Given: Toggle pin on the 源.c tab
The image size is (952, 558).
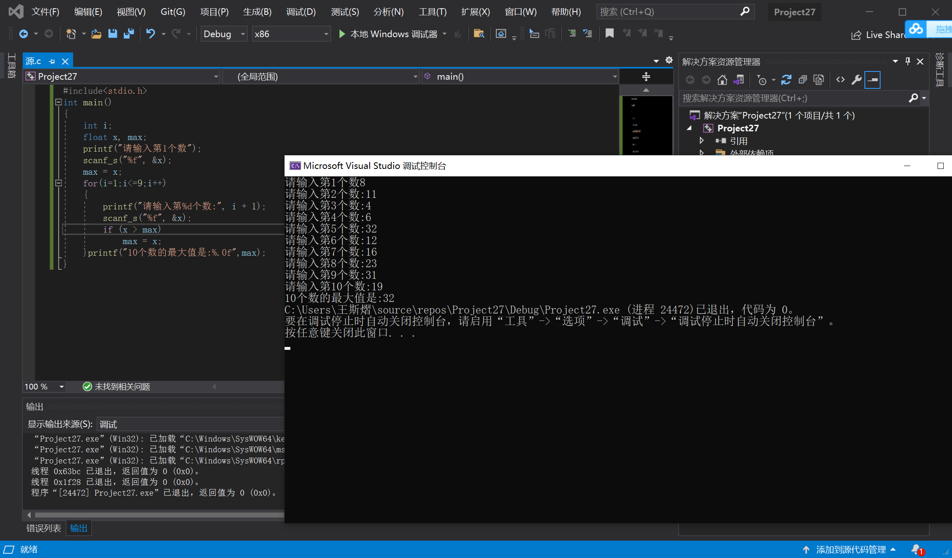Looking at the screenshot, I should click(x=52, y=62).
